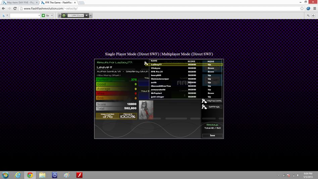Viewport: 318px width, 179px height.
Task: Click the player avatar thumbnail
Action: tap(146, 110)
